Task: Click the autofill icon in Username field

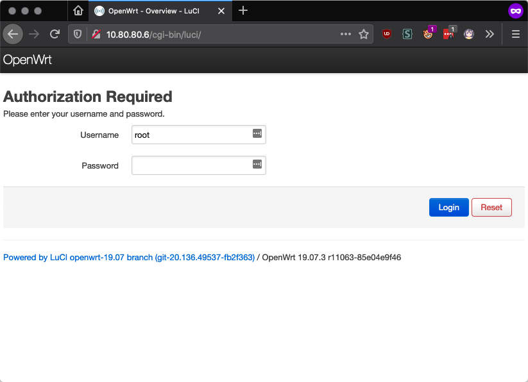Action: tap(257, 133)
